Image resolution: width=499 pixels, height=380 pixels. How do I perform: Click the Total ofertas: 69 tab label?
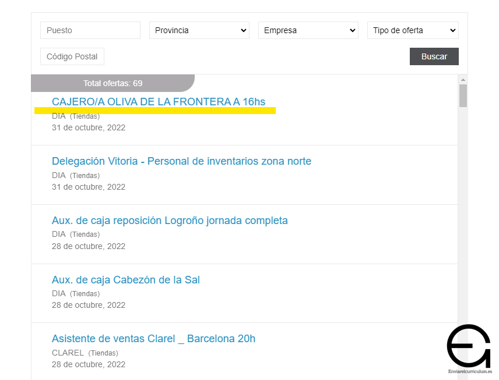click(x=113, y=83)
